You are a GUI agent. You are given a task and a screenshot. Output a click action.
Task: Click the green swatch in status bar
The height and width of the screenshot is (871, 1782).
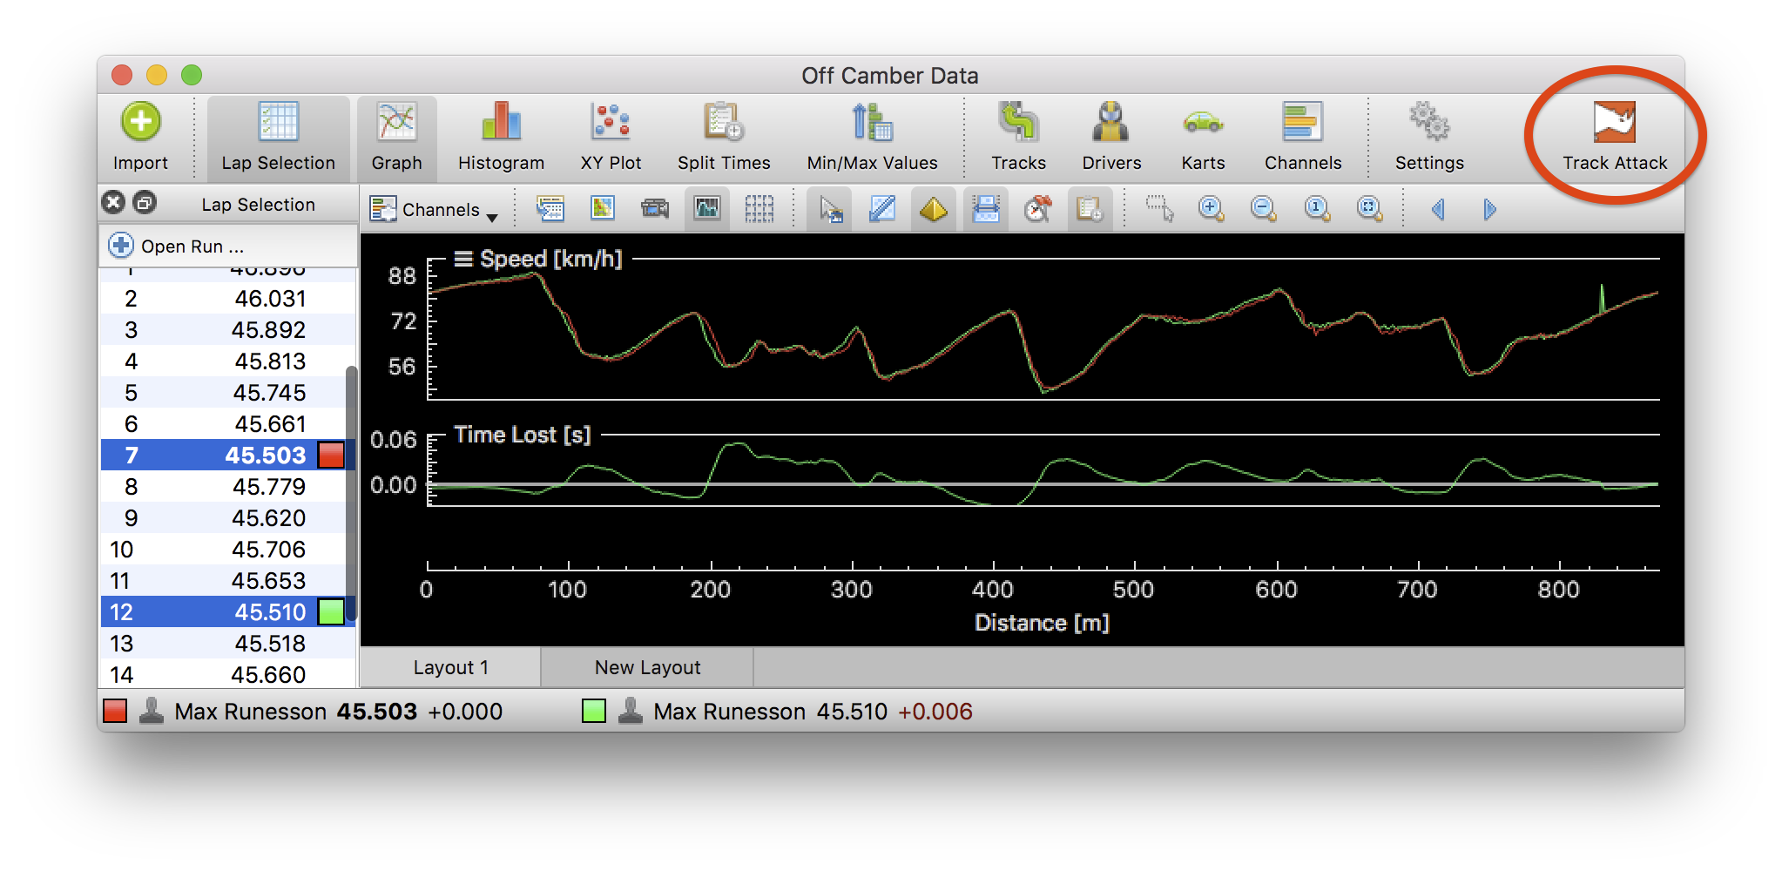594,711
